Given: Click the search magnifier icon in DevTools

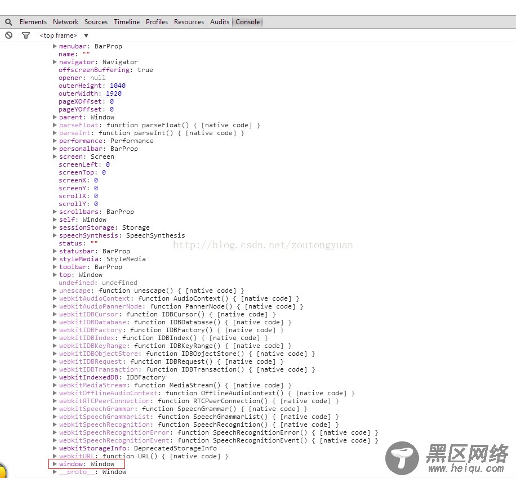Looking at the screenshot, I should pyautogui.click(x=9, y=22).
